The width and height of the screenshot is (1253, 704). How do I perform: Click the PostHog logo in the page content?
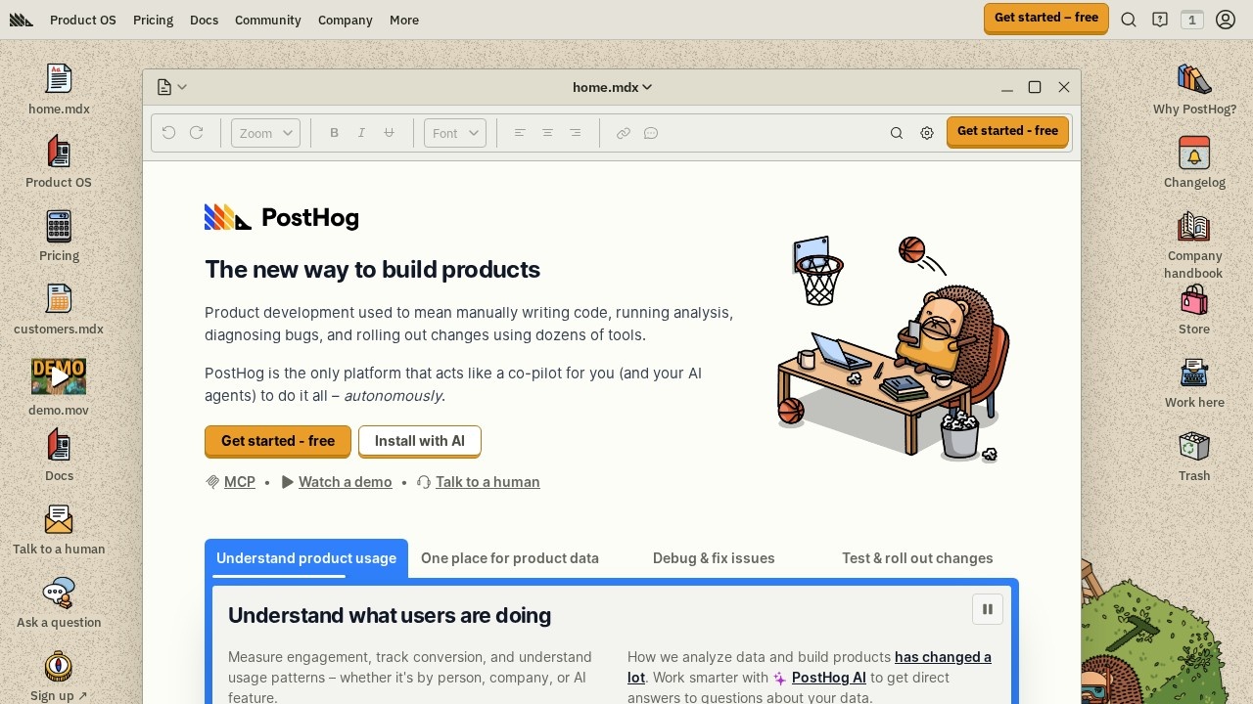pyautogui.click(x=282, y=217)
